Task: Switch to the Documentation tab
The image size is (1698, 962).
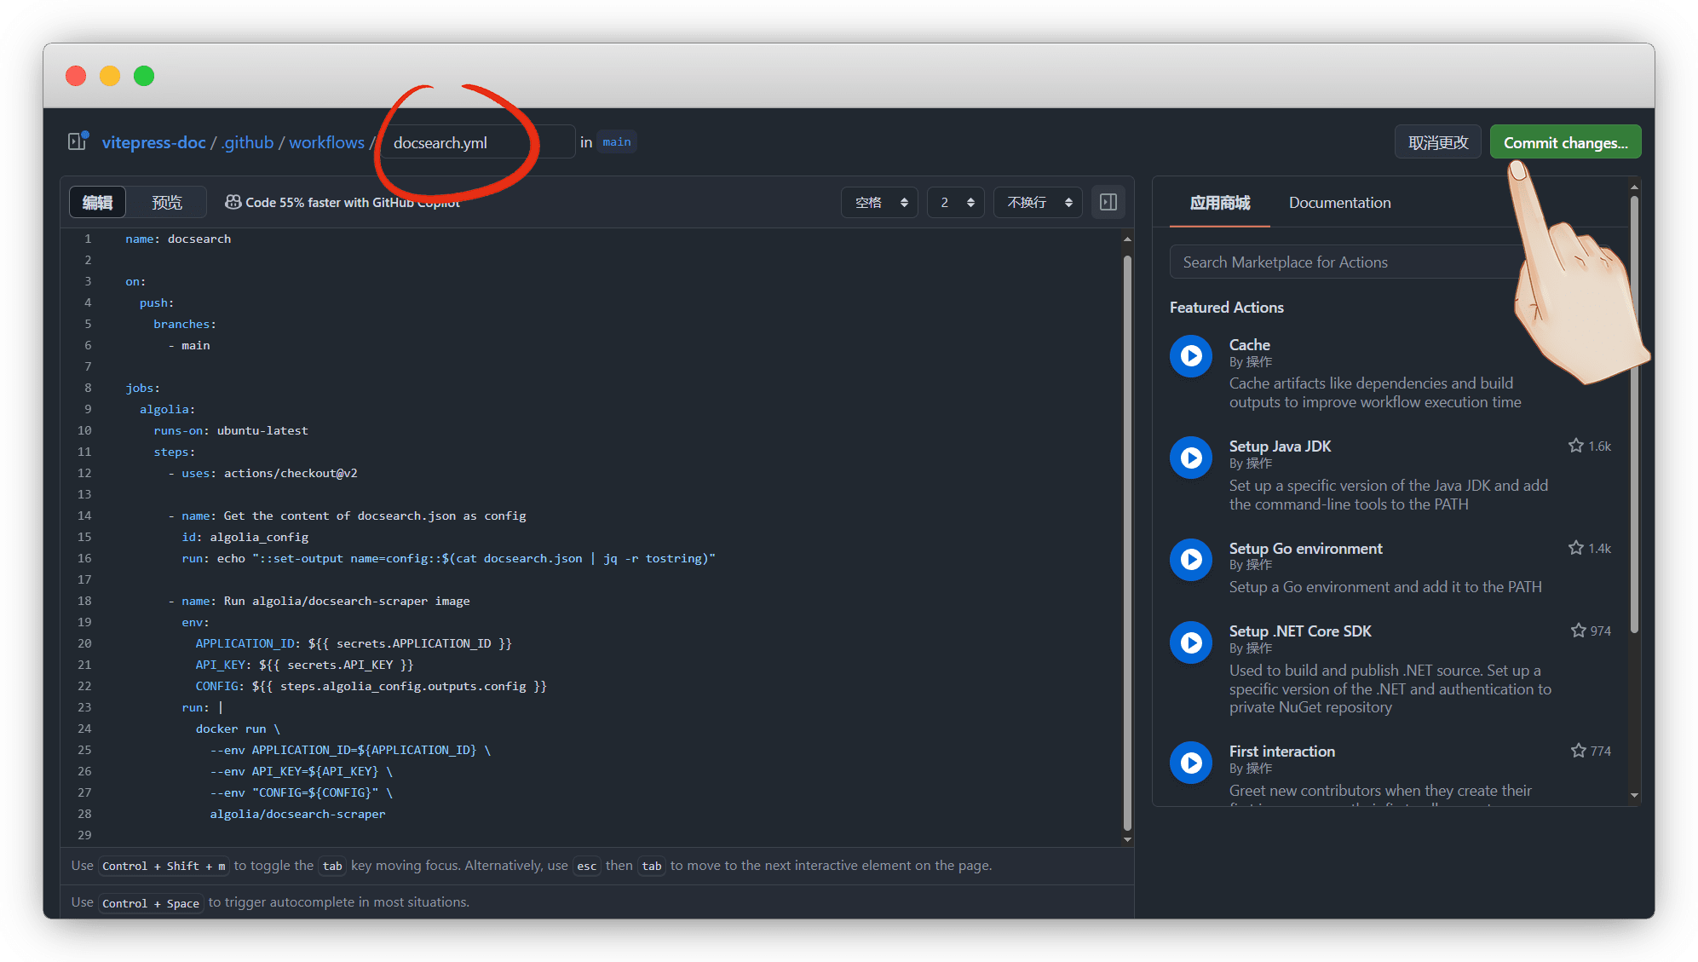Action: pos(1339,203)
